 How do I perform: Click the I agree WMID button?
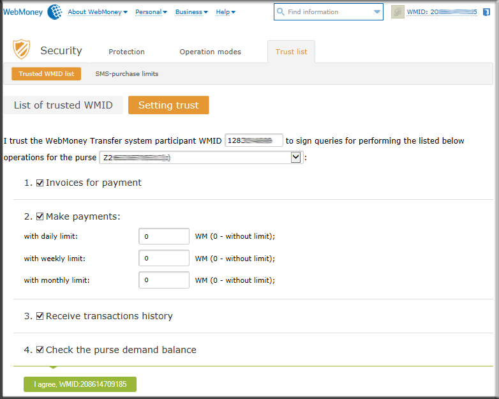click(x=80, y=384)
